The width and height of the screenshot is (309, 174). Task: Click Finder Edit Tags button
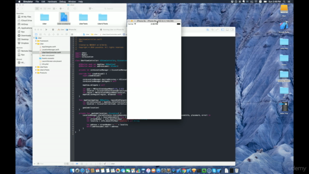coord(75,9)
